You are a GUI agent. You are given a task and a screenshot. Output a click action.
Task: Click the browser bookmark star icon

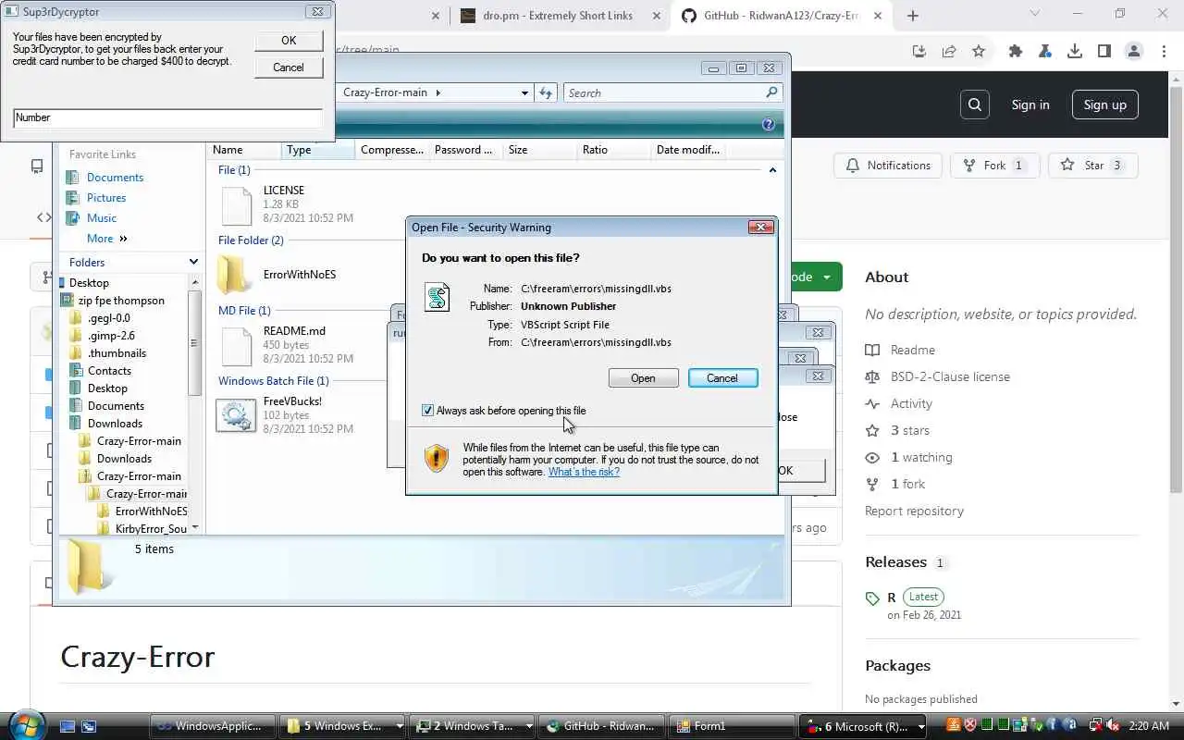[x=979, y=52]
